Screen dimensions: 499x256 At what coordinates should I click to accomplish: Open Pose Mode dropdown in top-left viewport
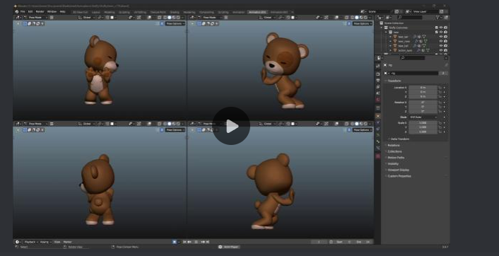pos(35,18)
